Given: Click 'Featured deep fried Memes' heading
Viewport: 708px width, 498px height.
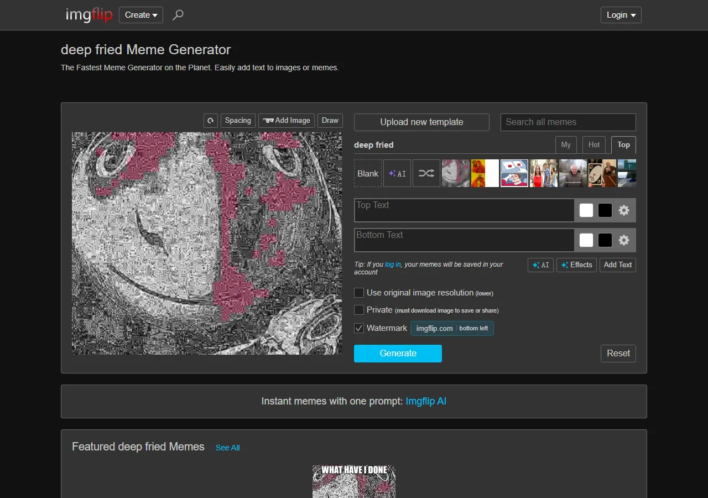Looking at the screenshot, I should coord(138,447).
